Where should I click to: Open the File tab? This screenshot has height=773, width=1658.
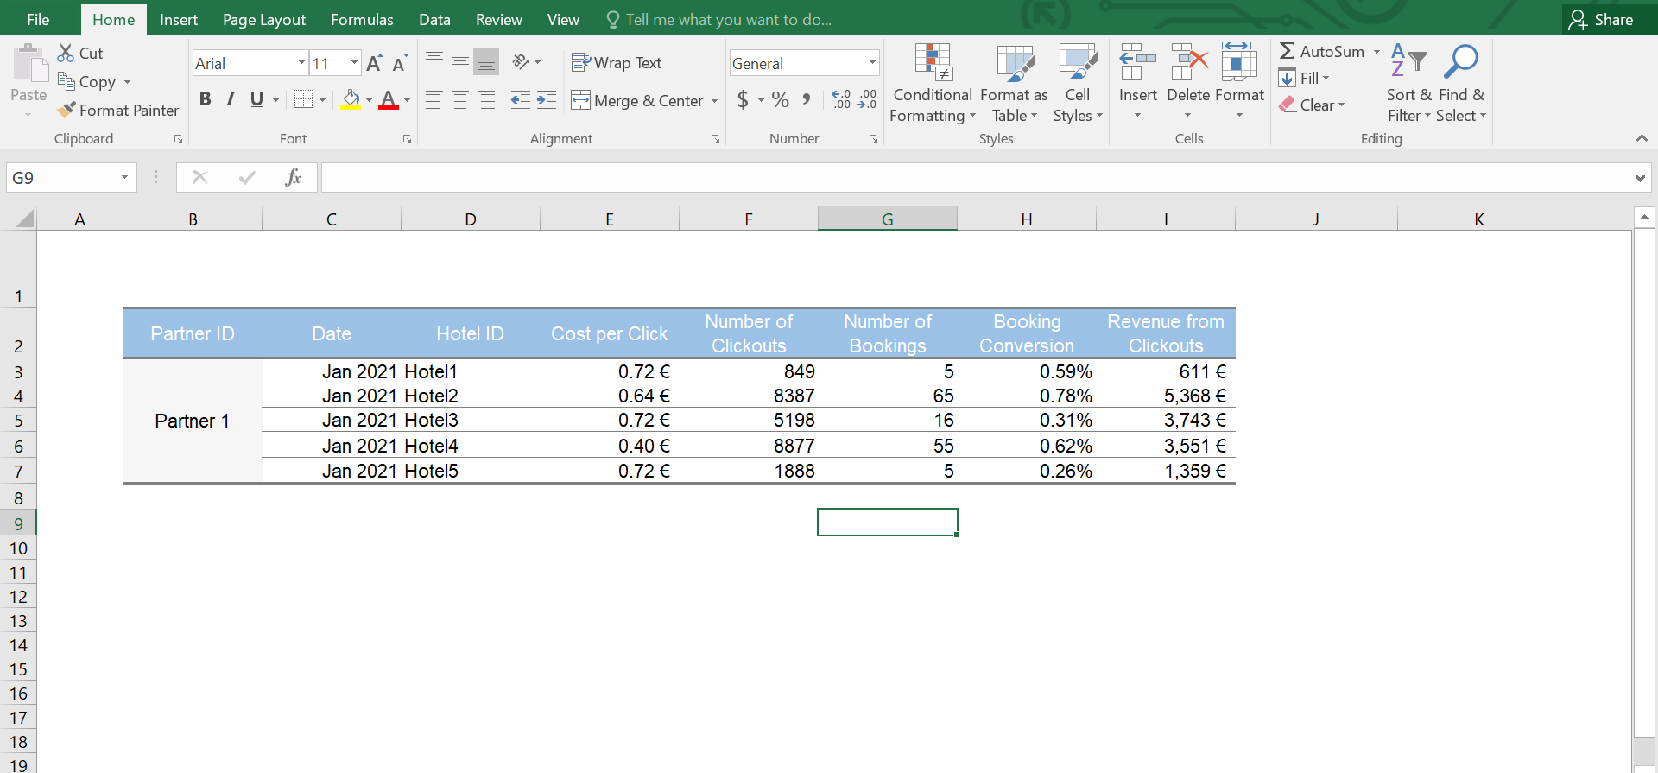[38, 19]
